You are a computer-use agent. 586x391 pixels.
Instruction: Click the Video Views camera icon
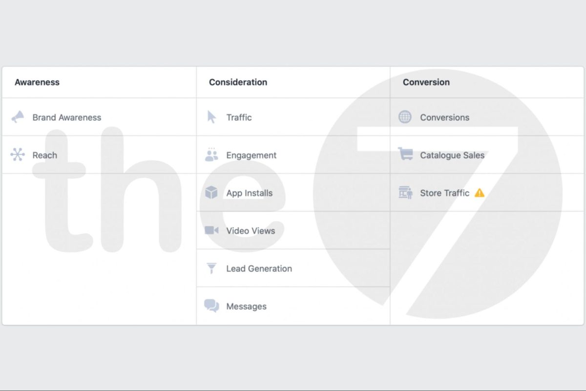point(211,230)
